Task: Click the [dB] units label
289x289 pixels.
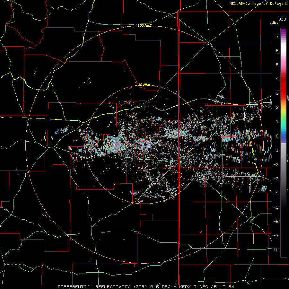Action: pyautogui.click(x=274, y=22)
